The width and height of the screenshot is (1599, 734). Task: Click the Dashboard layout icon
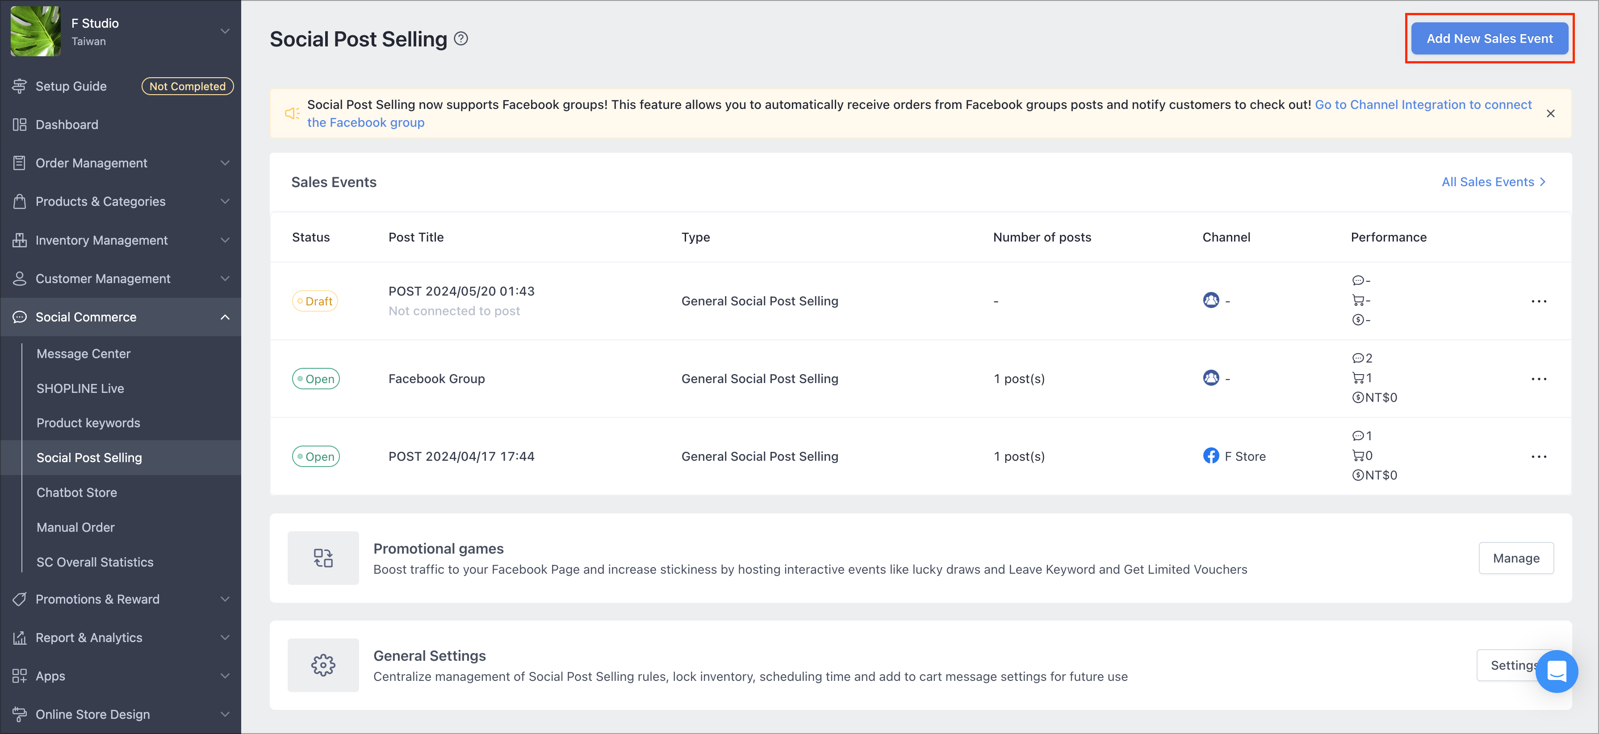tap(20, 125)
